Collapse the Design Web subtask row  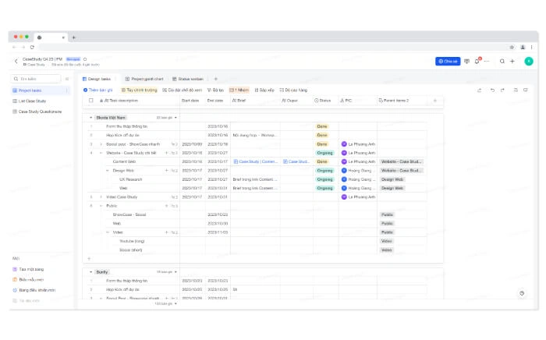coord(108,170)
